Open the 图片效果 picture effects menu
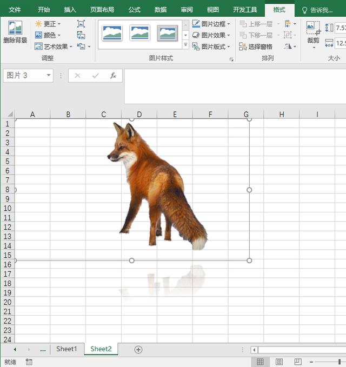 pos(211,35)
